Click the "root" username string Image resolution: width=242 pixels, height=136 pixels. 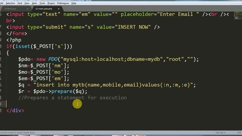175,59
